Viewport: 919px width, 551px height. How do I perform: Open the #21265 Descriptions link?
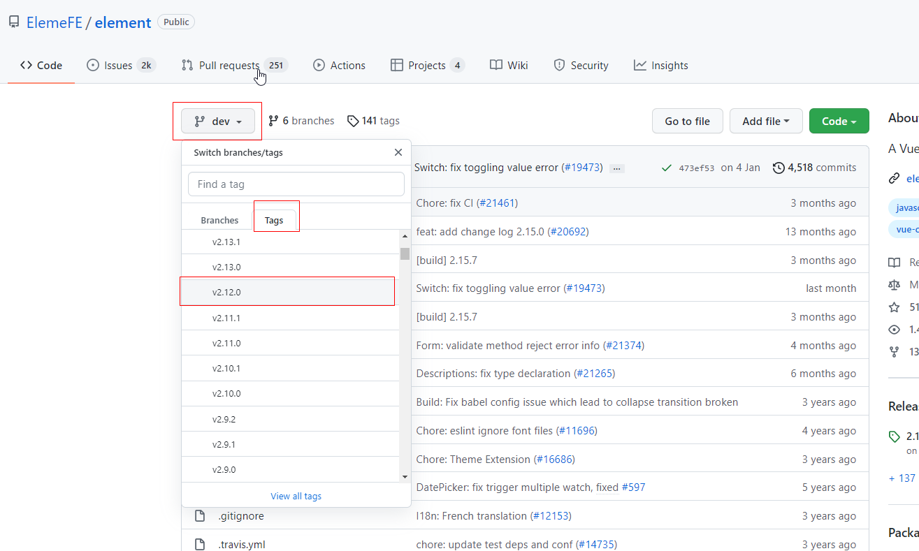tap(594, 374)
